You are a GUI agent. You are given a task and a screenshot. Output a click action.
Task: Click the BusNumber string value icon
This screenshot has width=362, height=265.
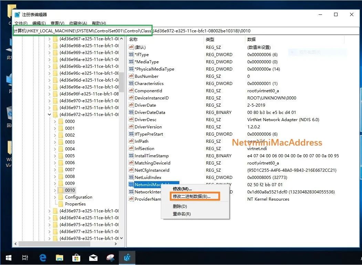(131, 76)
